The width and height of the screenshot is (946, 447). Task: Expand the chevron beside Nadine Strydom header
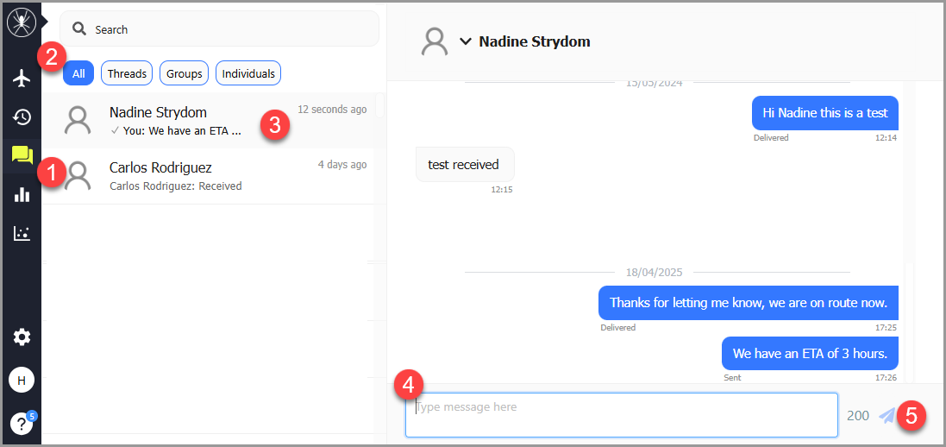click(x=466, y=41)
